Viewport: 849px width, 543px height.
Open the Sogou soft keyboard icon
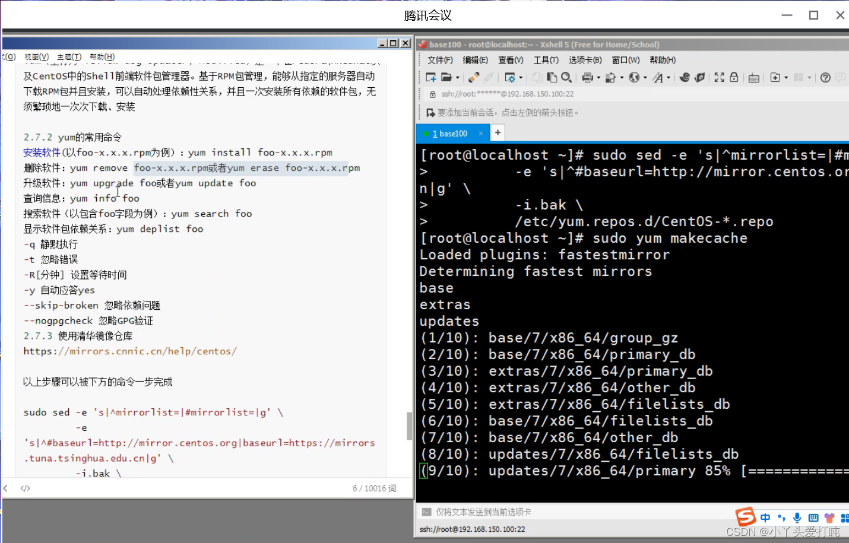[813, 517]
